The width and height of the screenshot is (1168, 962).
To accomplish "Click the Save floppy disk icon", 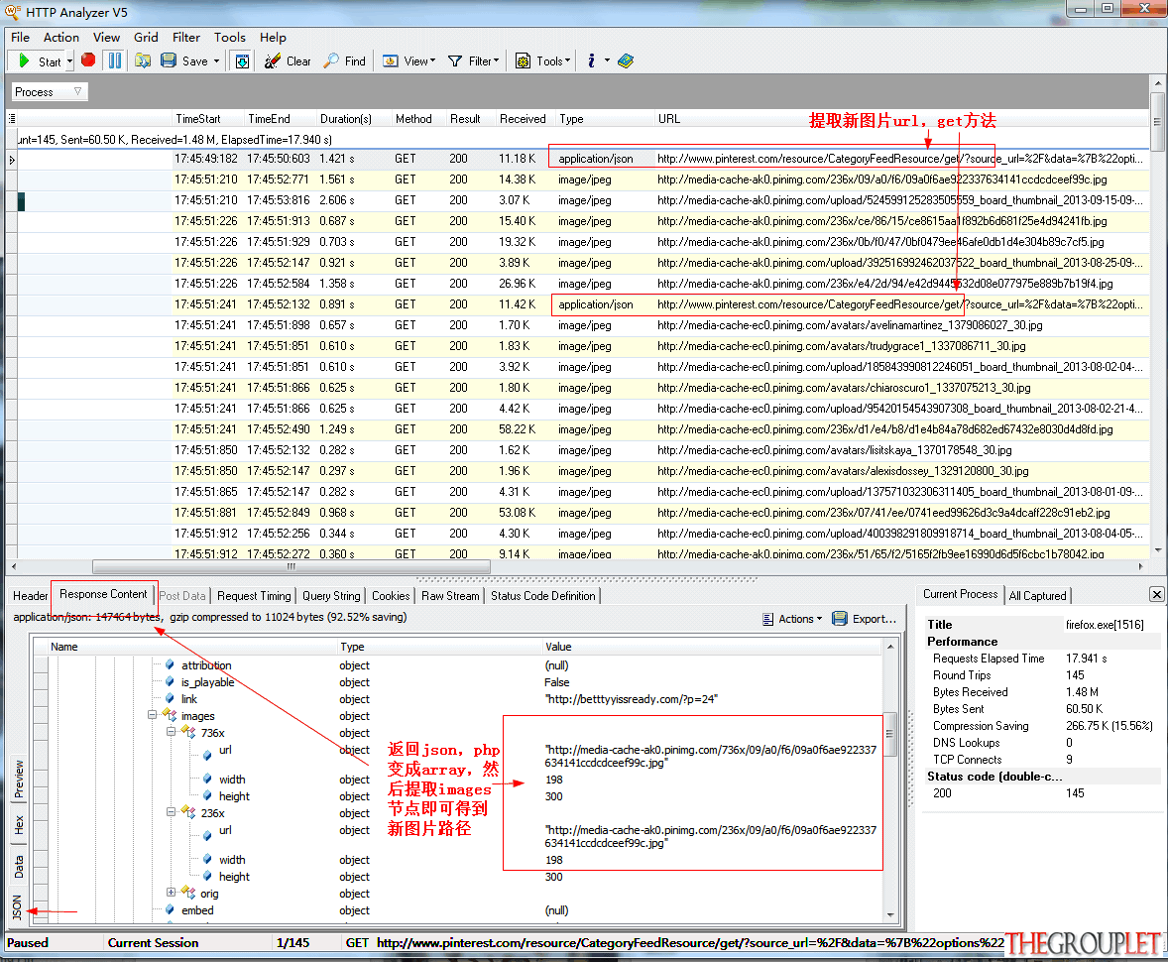I will tap(170, 61).
